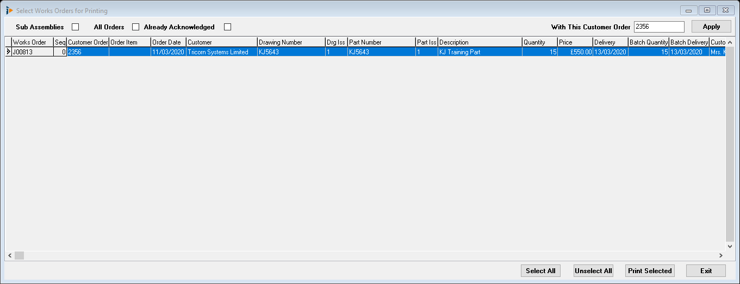740x284 pixels.
Task: Click the Order Date column header
Action: [x=168, y=42]
